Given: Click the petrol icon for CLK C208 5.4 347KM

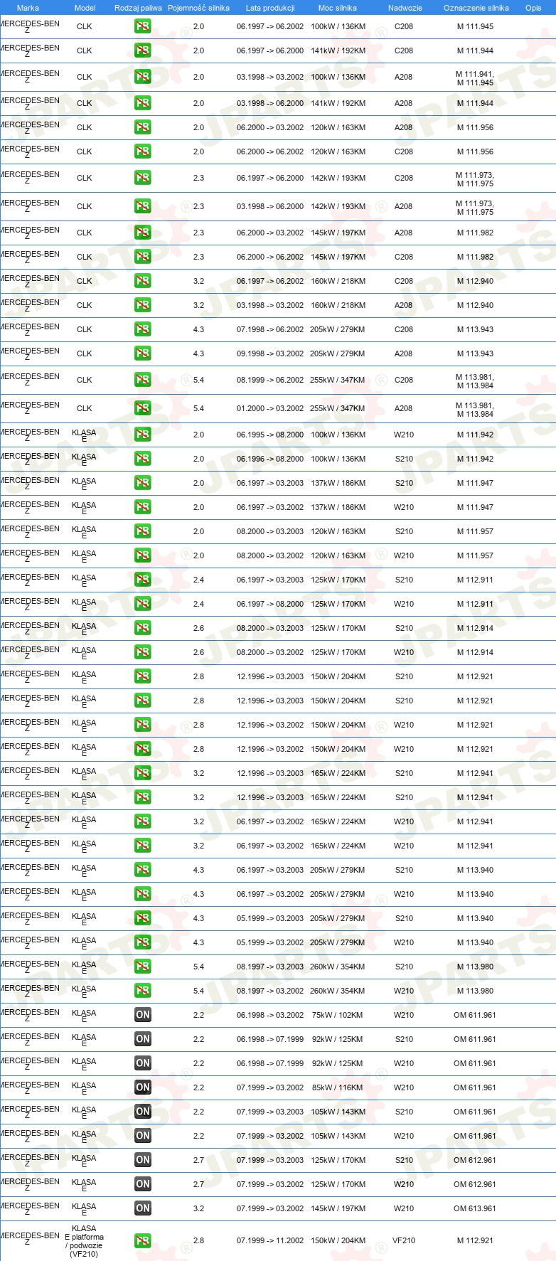Looking at the screenshot, I should [x=143, y=380].
